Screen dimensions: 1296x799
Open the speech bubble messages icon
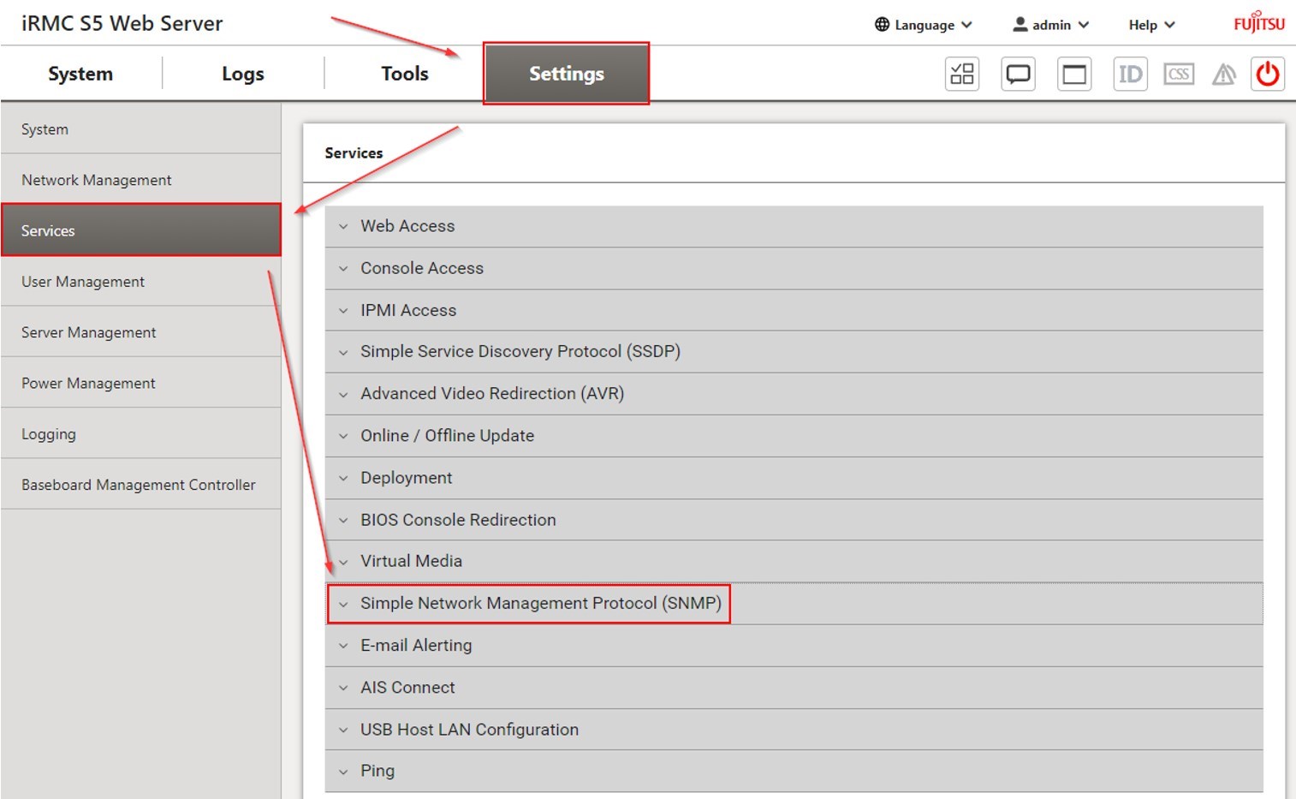coord(1018,75)
